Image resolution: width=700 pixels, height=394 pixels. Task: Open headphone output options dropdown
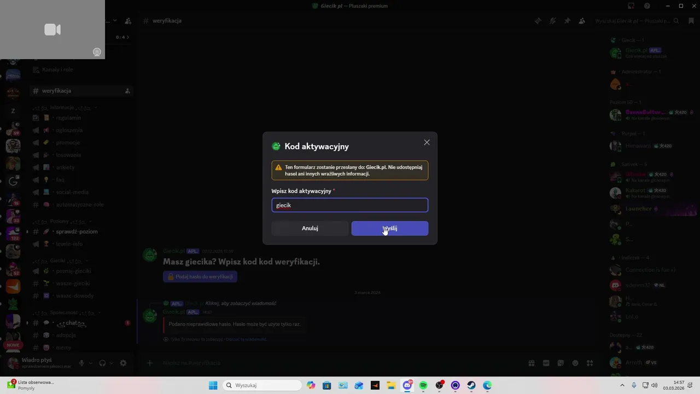111,363
